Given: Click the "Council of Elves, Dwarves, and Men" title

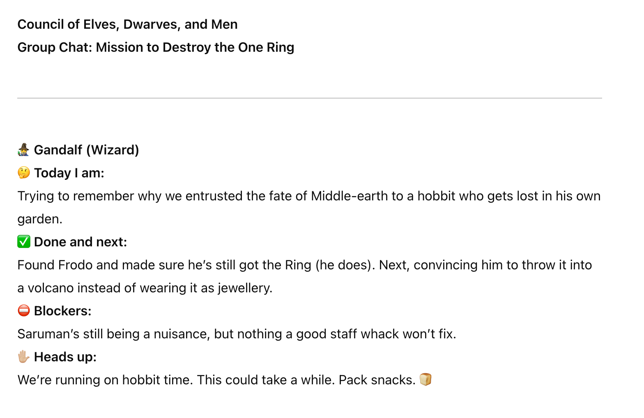Looking at the screenshot, I should pyautogui.click(x=127, y=24).
